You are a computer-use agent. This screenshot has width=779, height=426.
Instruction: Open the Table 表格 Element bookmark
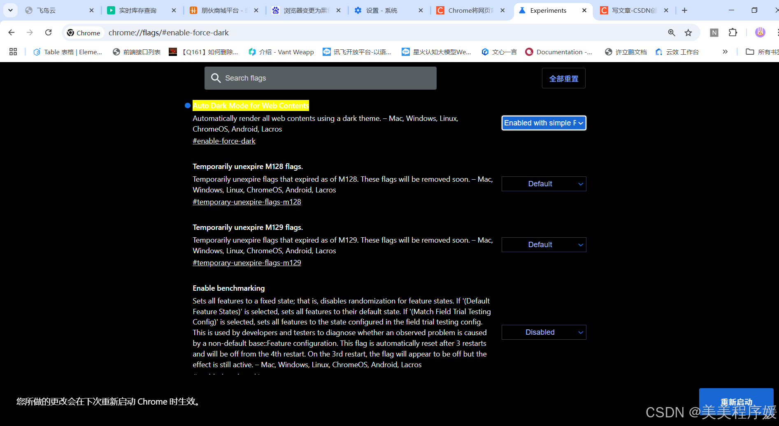(x=68, y=52)
